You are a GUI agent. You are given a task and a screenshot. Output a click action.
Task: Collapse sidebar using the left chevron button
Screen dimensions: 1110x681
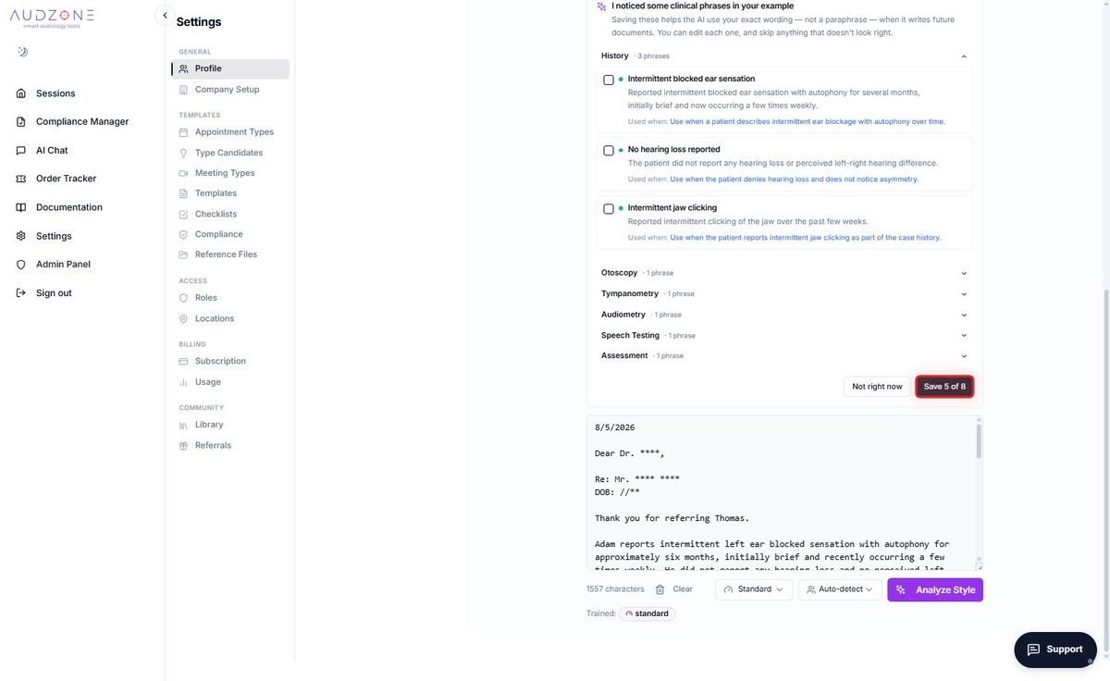[x=165, y=15]
